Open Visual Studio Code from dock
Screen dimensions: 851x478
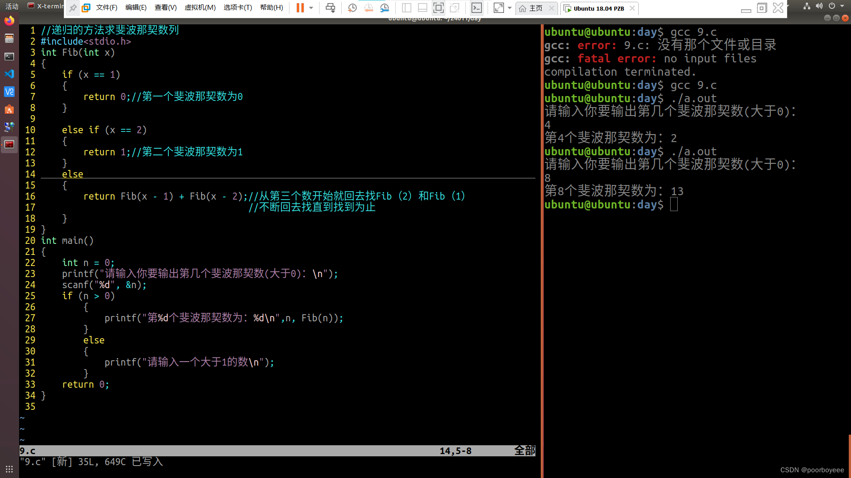(9, 74)
